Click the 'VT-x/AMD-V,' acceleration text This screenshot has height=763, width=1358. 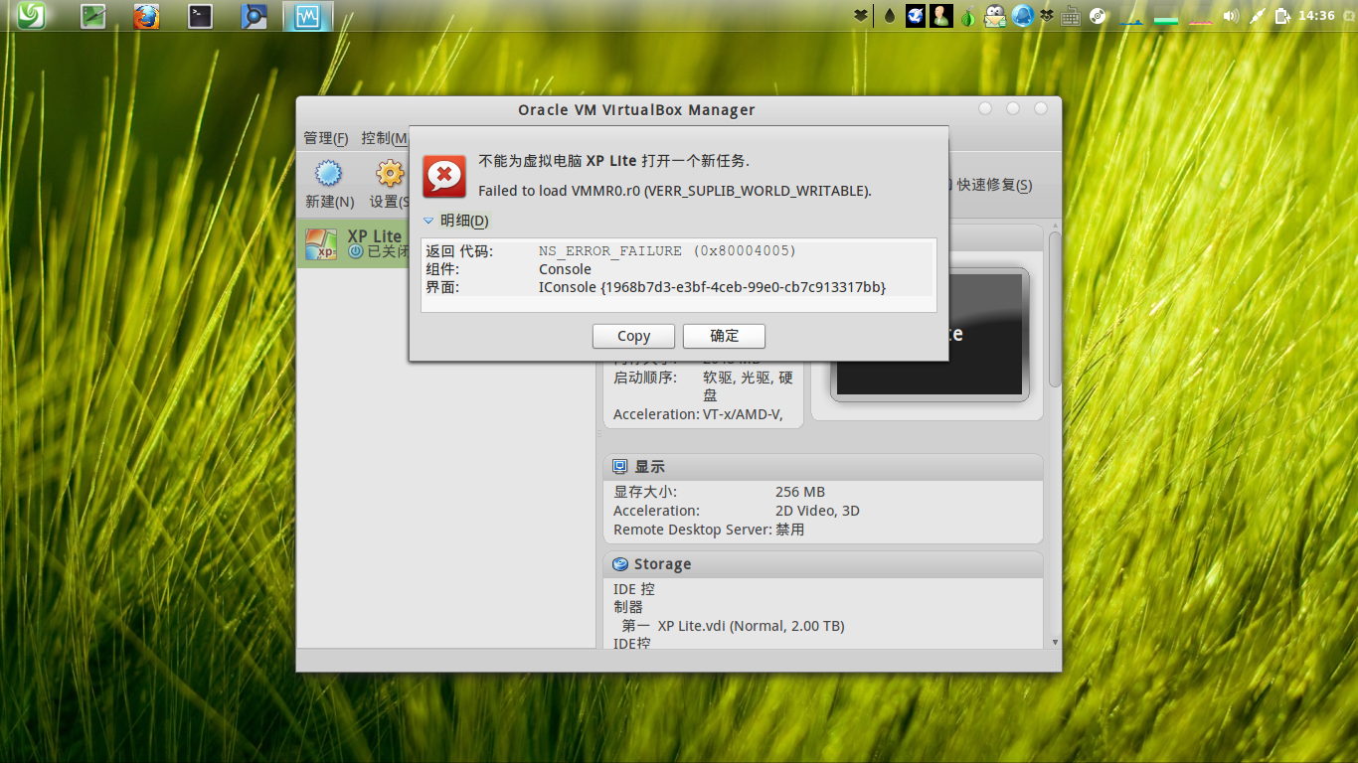pos(741,414)
